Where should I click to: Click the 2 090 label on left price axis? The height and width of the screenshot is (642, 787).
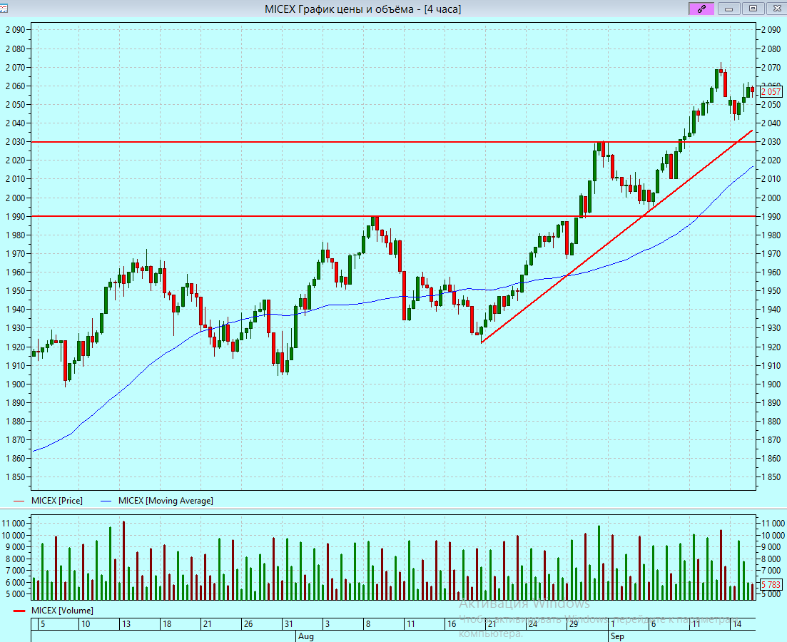point(16,30)
